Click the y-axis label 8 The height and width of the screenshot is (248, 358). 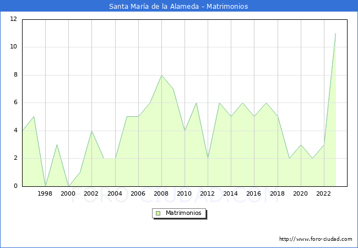pyautogui.click(x=15, y=74)
